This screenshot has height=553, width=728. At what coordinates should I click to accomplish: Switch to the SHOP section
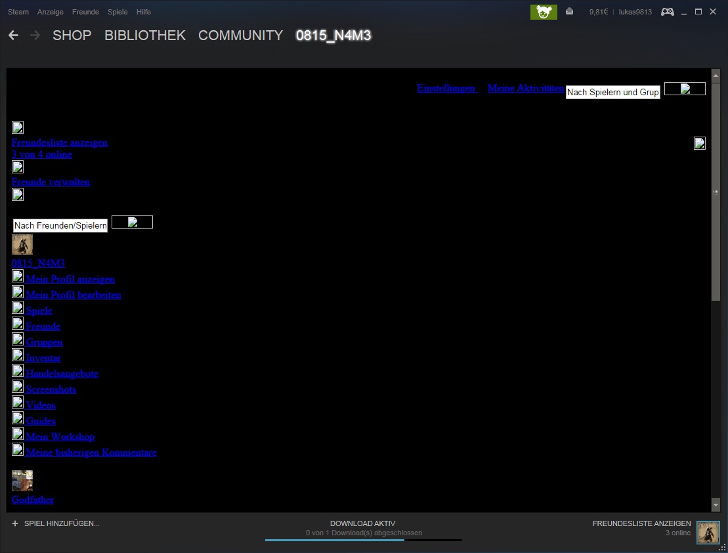coord(72,35)
